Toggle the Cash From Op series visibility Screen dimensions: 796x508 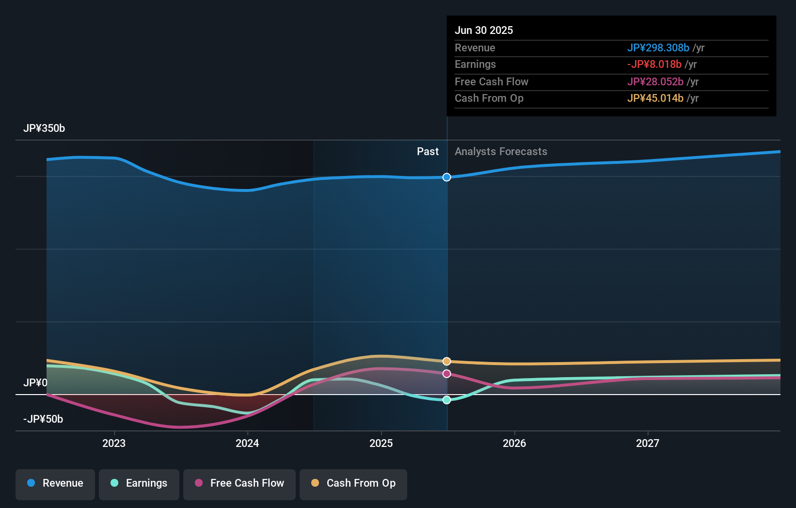(x=353, y=483)
